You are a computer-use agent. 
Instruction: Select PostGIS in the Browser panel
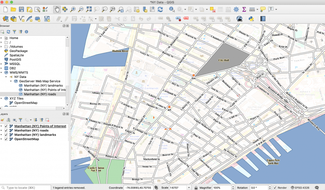tap(15, 59)
